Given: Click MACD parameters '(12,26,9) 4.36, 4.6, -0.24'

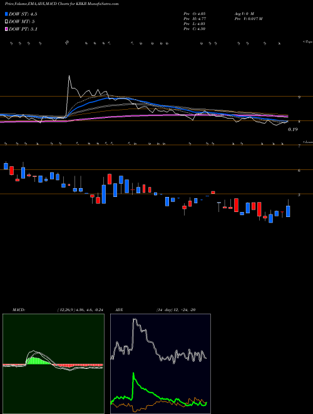Looking at the screenshot, I should click(80, 310).
